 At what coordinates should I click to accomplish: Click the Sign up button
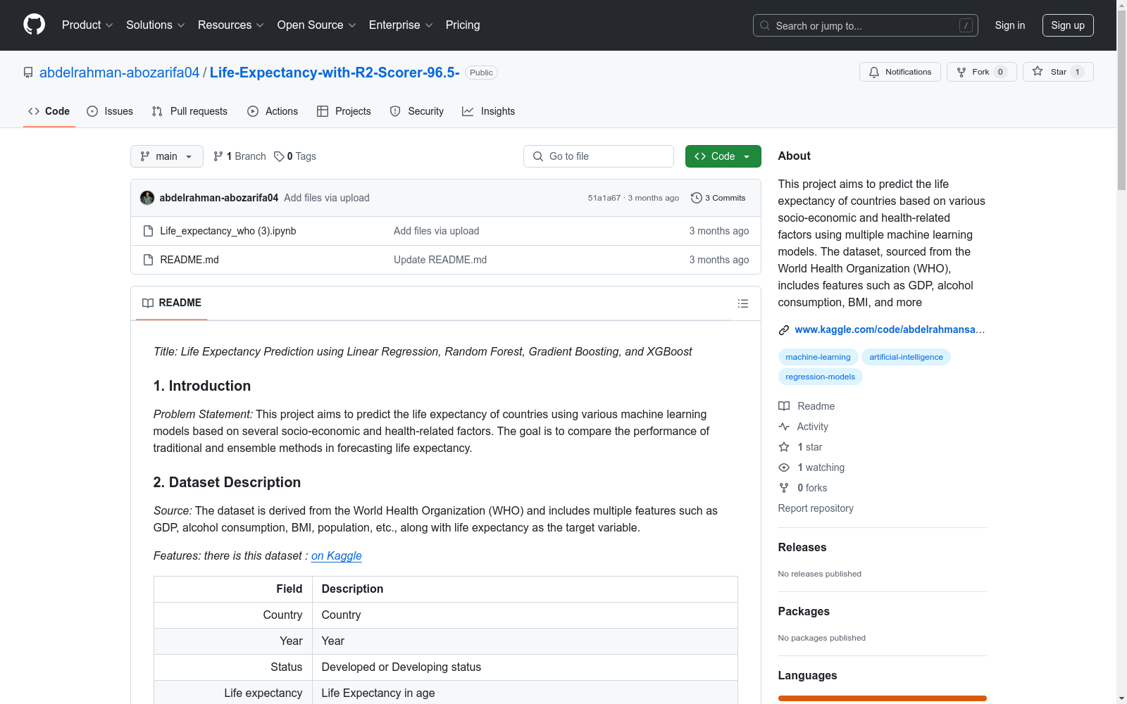point(1068,25)
